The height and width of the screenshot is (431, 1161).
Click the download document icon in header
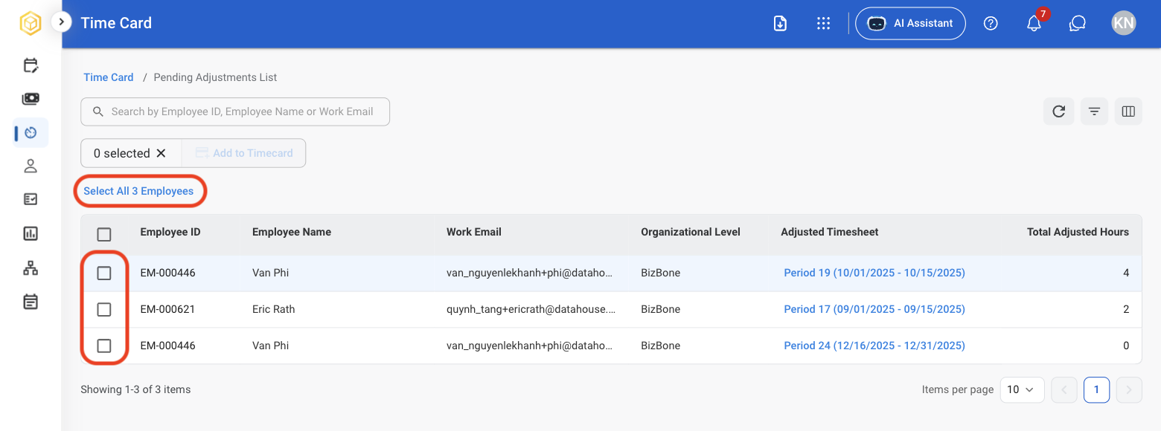pos(780,23)
